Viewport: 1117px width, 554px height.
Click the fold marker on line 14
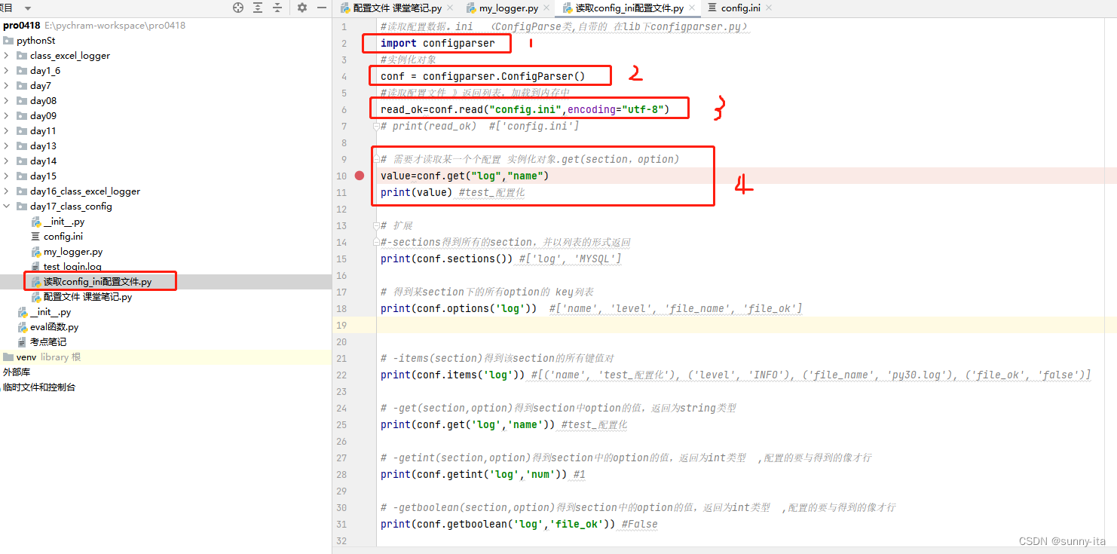375,242
